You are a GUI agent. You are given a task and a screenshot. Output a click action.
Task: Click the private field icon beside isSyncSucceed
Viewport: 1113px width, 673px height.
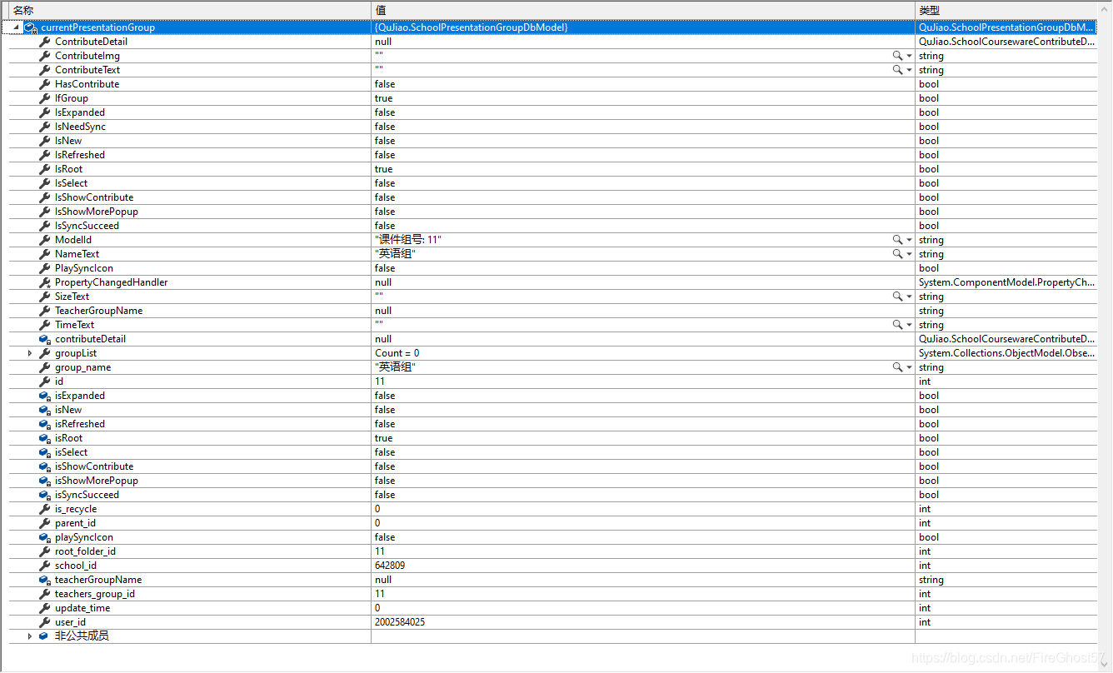point(45,495)
